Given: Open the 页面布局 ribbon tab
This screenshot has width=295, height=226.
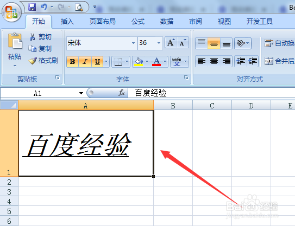Looking at the screenshot, I should (102, 21).
